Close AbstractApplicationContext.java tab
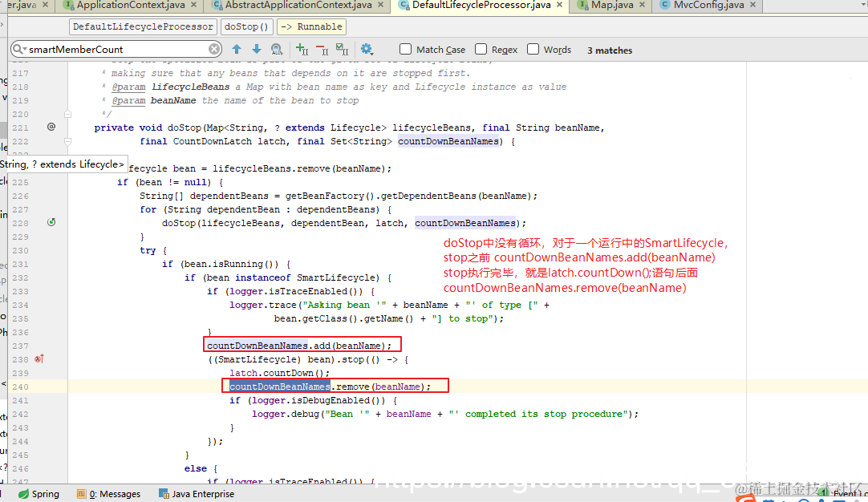The width and height of the screenshot is (868, 502). [381, 5]
